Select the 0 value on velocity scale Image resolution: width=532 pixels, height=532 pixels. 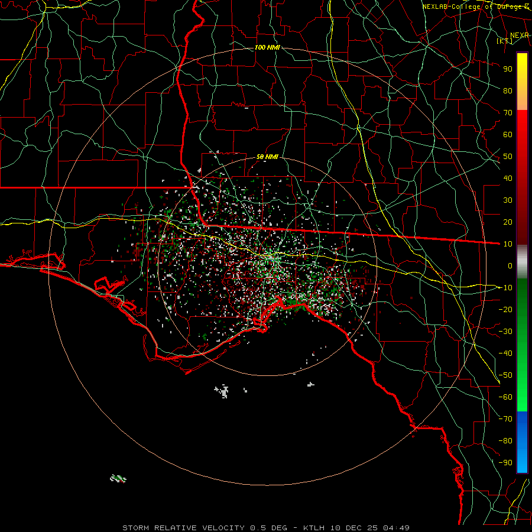[x=510, y=265]
